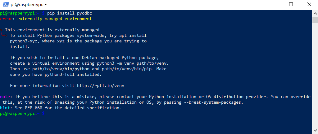Click the red × marker before 'This environment'
Viewport: 318px width, 134px height.
pos(2,30)
